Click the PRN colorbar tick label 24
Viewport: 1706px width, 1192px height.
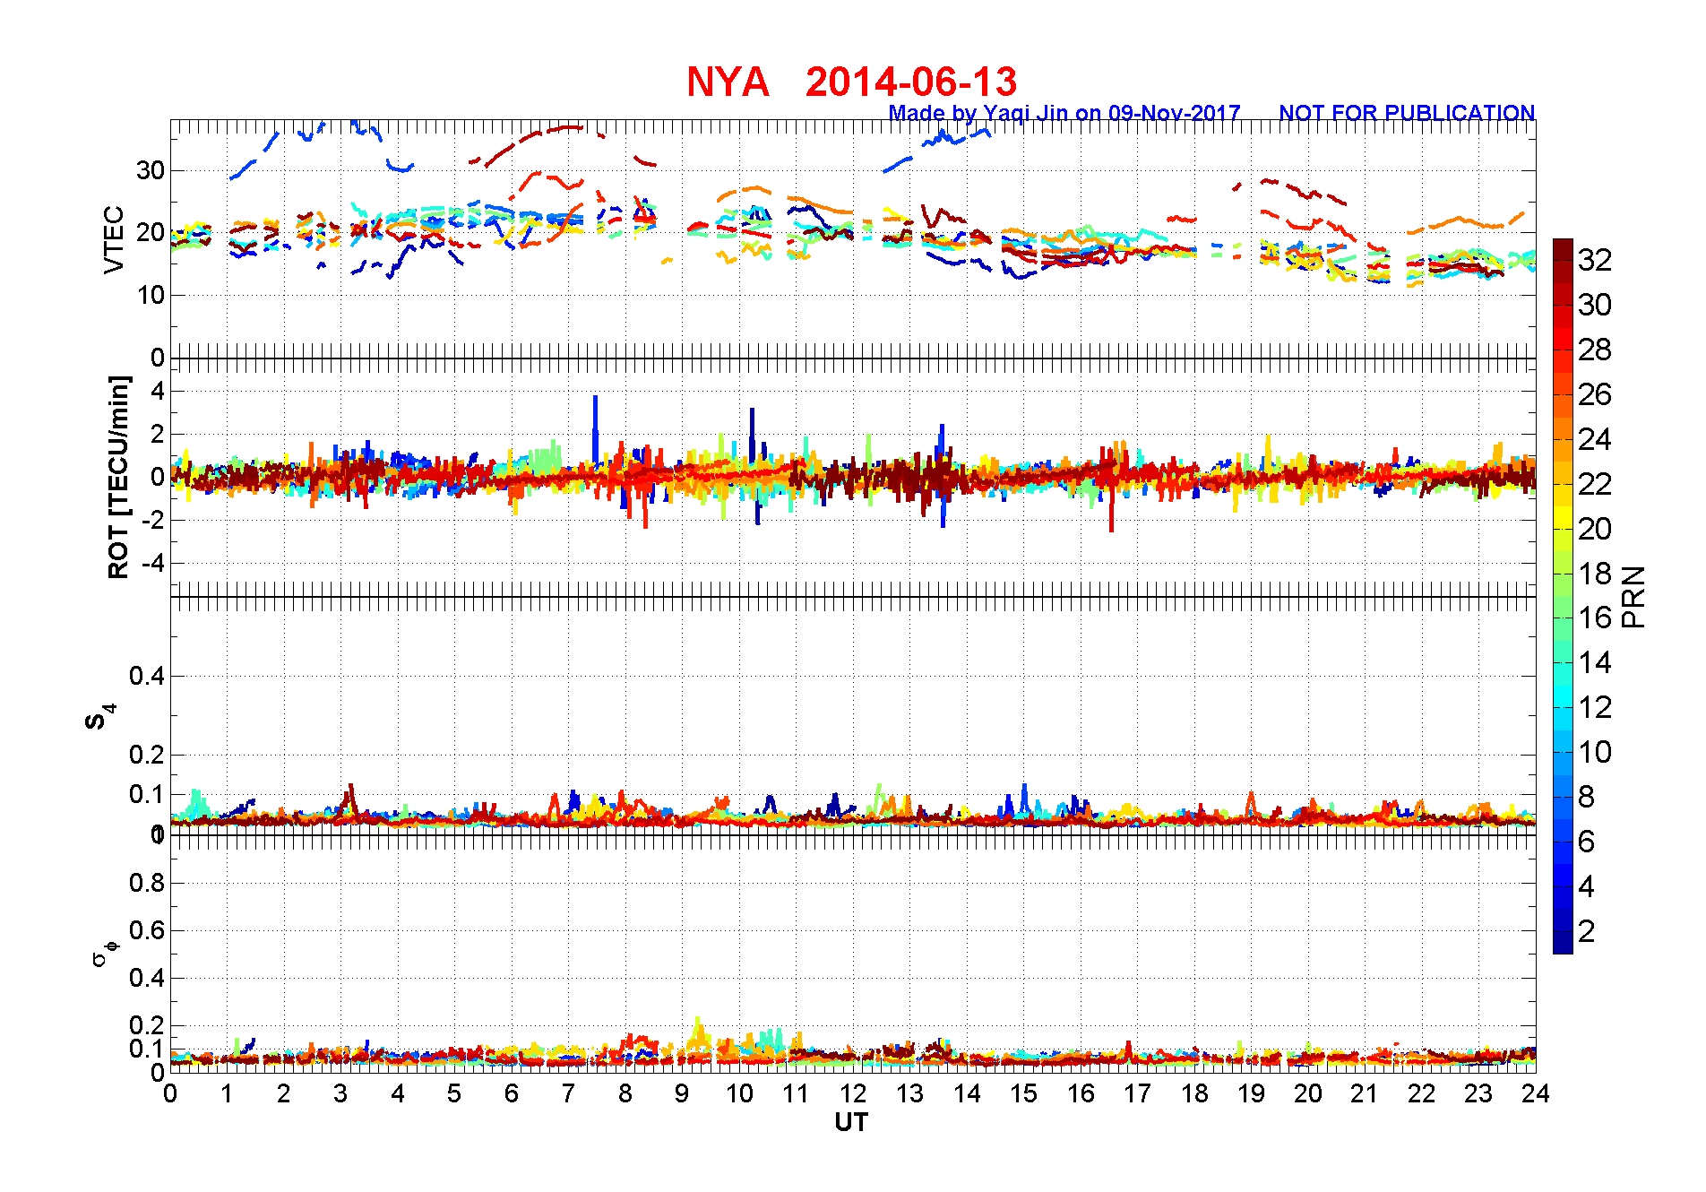pos(1595,439)
